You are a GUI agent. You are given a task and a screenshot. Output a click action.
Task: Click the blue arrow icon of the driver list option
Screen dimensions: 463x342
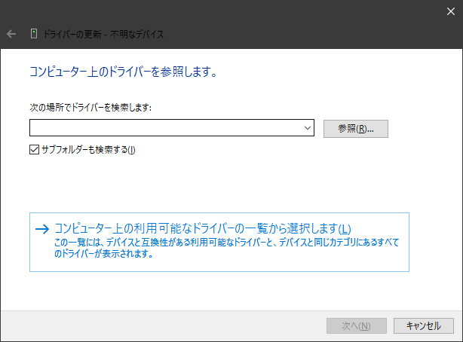pos(41,229)
